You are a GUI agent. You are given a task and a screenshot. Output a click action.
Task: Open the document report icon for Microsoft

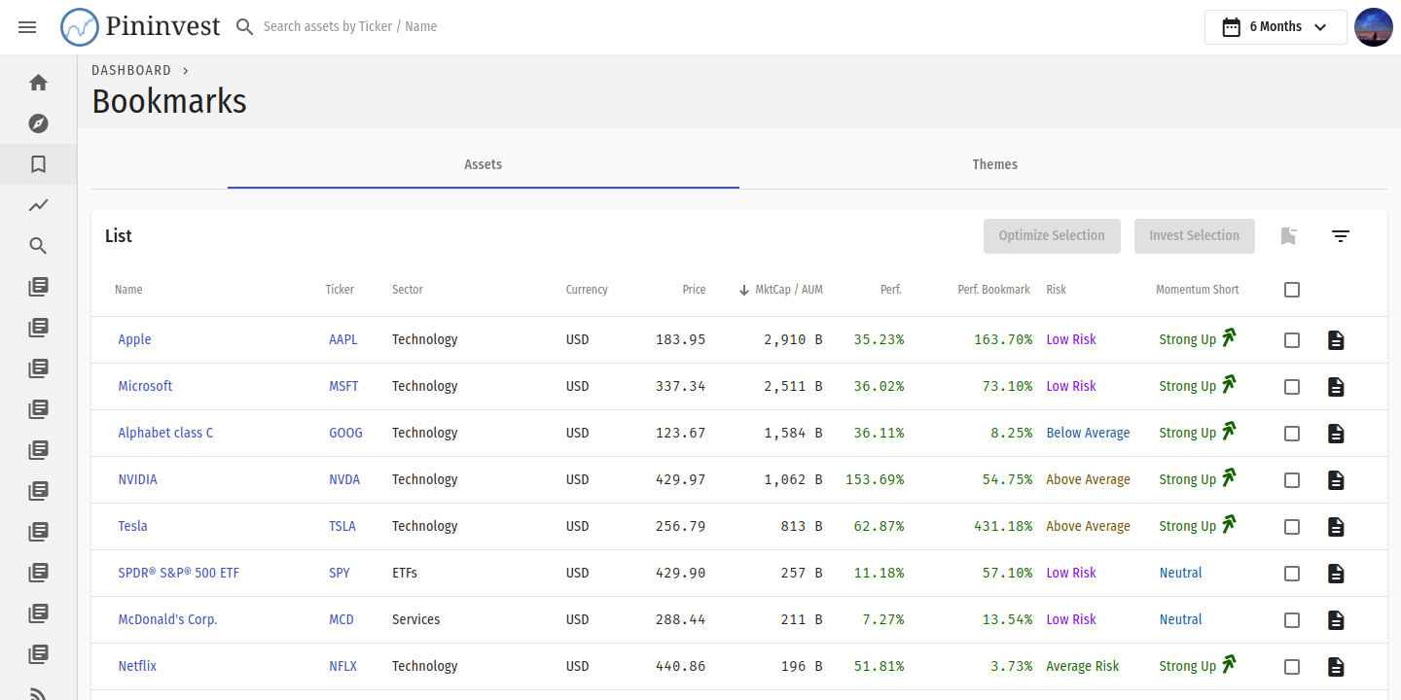coord(1336,387)
